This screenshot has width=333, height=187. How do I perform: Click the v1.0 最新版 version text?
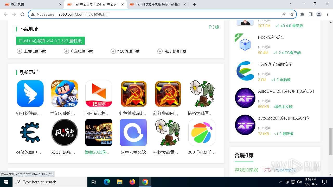[284, 134]
